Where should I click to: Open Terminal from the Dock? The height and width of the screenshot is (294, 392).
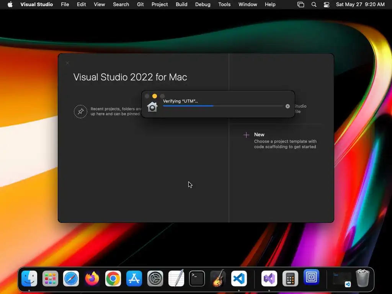coord(197,278)
